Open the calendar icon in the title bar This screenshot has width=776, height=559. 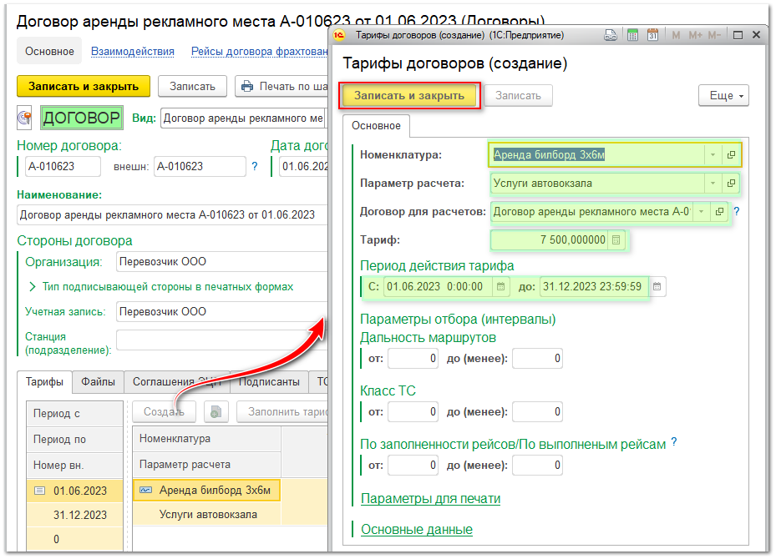click(653, 34)
